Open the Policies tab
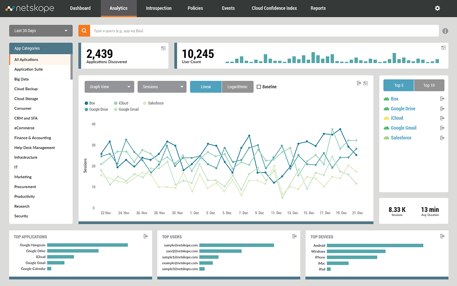 coord(195,8)
